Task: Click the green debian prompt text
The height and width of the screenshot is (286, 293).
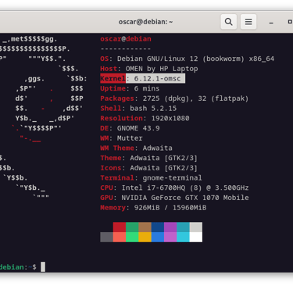Action: tap(13, 267)
